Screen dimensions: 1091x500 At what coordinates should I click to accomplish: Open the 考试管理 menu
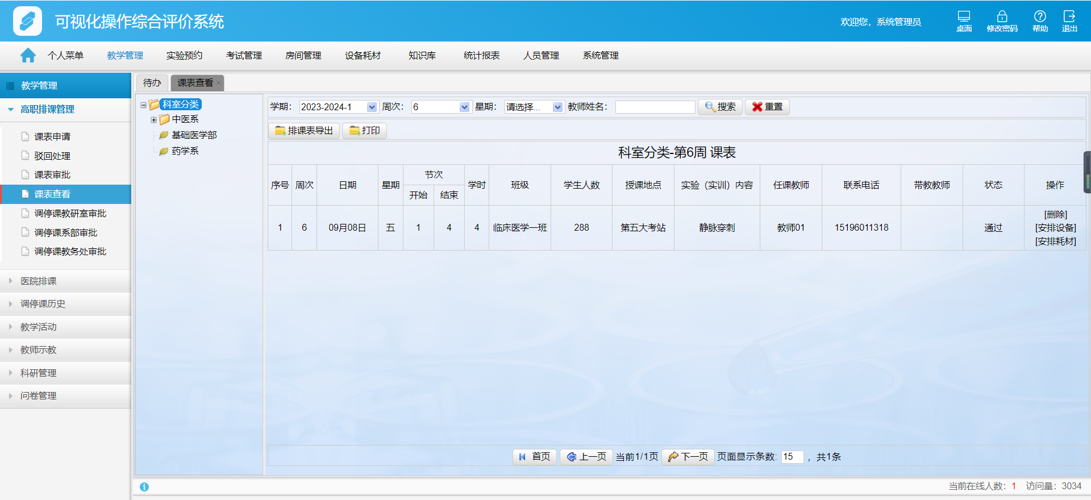click(244, 55)
